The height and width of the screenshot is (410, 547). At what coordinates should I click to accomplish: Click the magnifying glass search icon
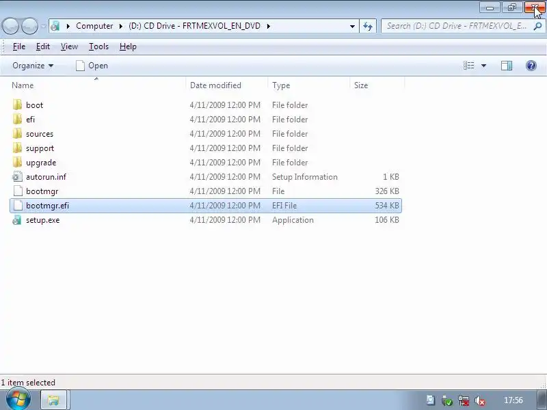point(537,26)
